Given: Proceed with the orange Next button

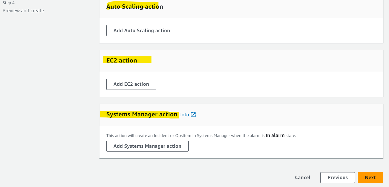Looking at the screenshot, I should [370, 178].
